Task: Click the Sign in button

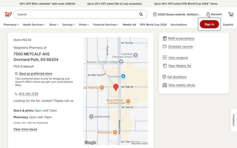Action: point(209,24)
